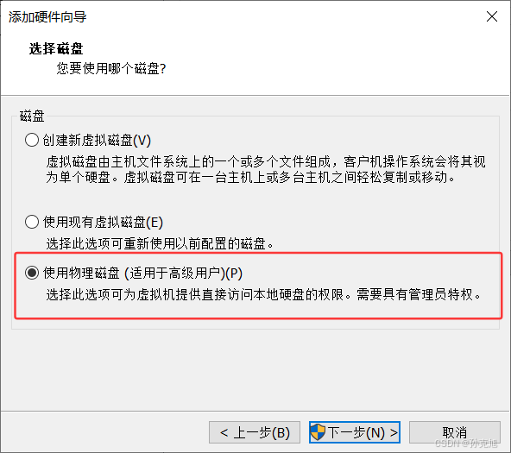Click the UAC shield icon on 下一步 button
The height and width of the screenshot is (453, 511).
click(x=318, y=432)
